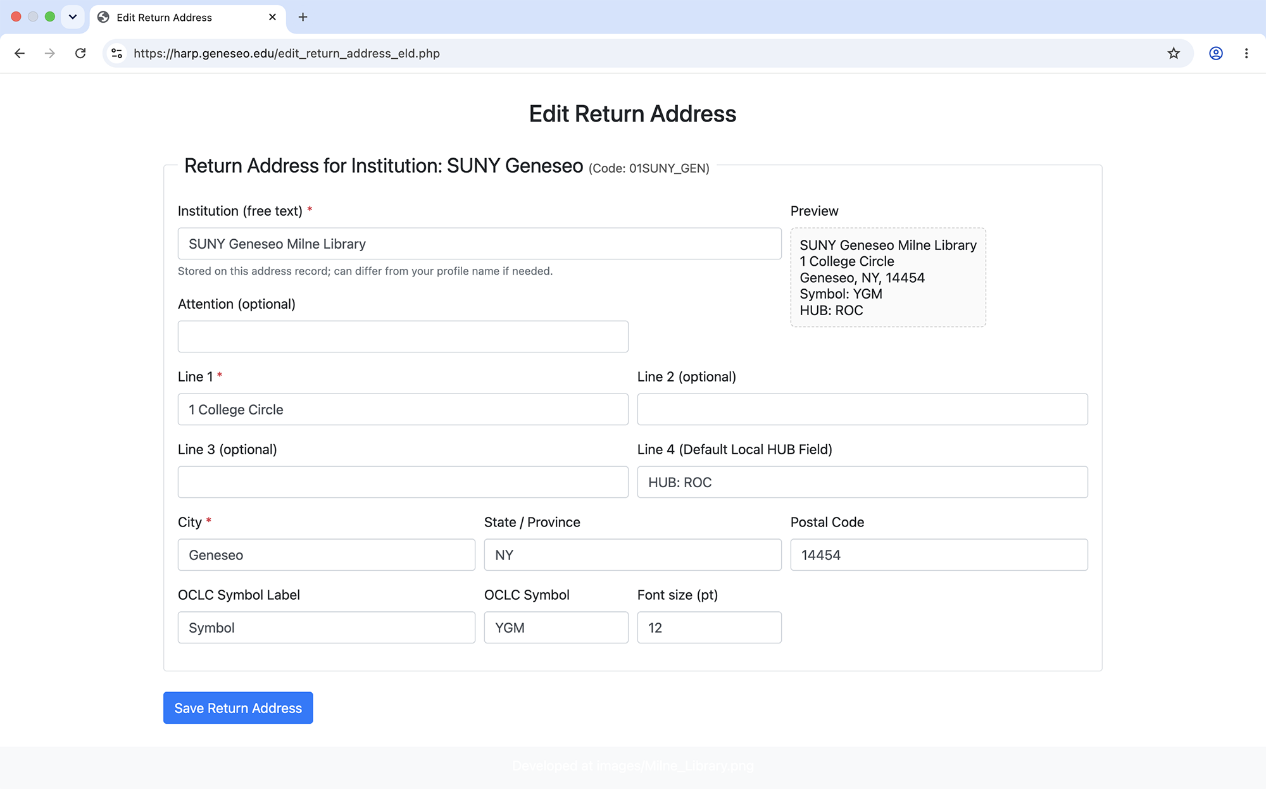Minimize the browser window

[x=33, y=17]
